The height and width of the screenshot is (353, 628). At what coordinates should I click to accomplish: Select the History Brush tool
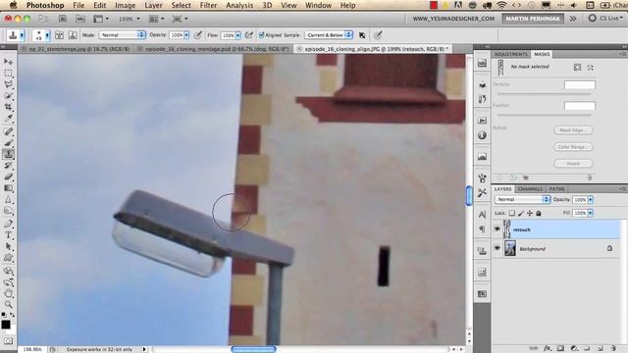point(8,166)
